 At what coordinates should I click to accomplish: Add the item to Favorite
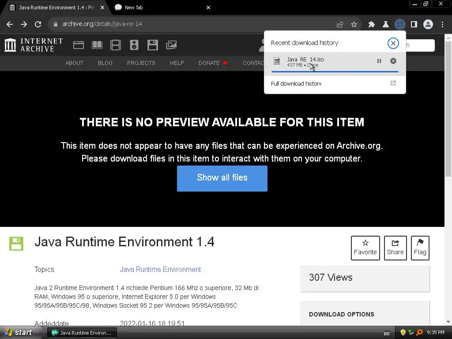(365, 248)
